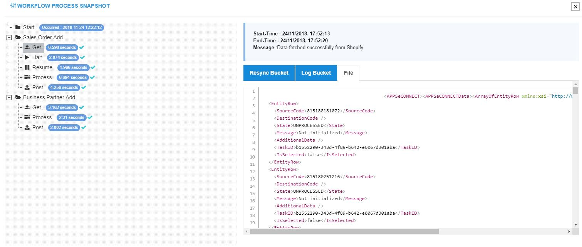The width and height of the screenshot is (582, 247).
Task: Switch to the Log Bucket tab
Action: click(x=316, y=73)
